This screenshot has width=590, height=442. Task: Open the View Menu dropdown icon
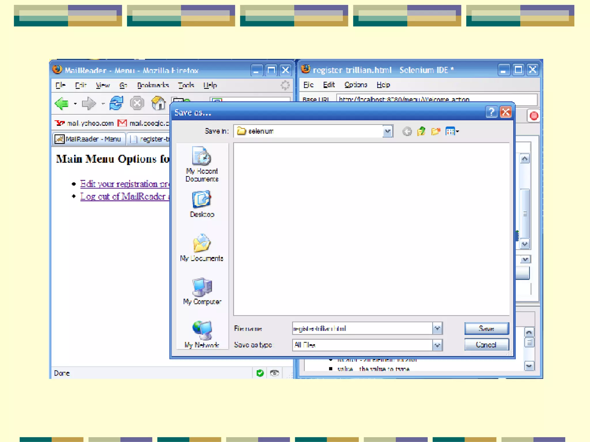point(452,132)
